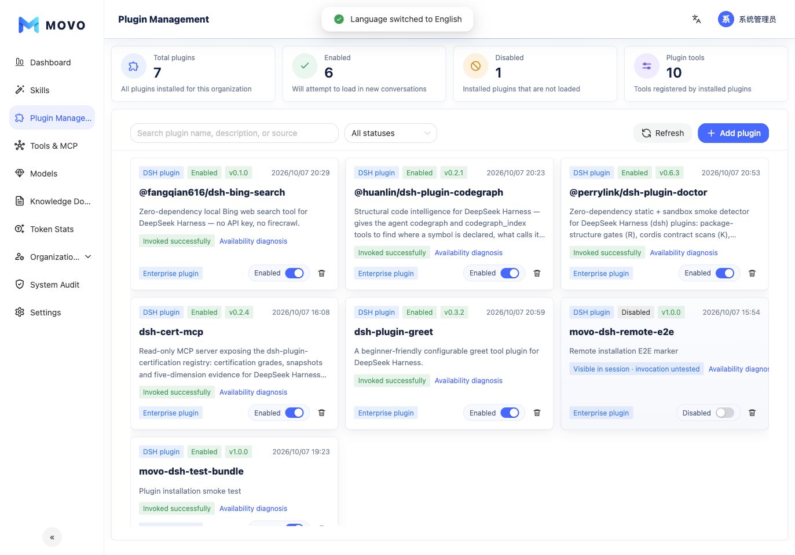795x555 pixels.
Task: Click the @huanlin/dsh-plugin-codegraph title
Action: pyautogui.click(x=428, y=192)
